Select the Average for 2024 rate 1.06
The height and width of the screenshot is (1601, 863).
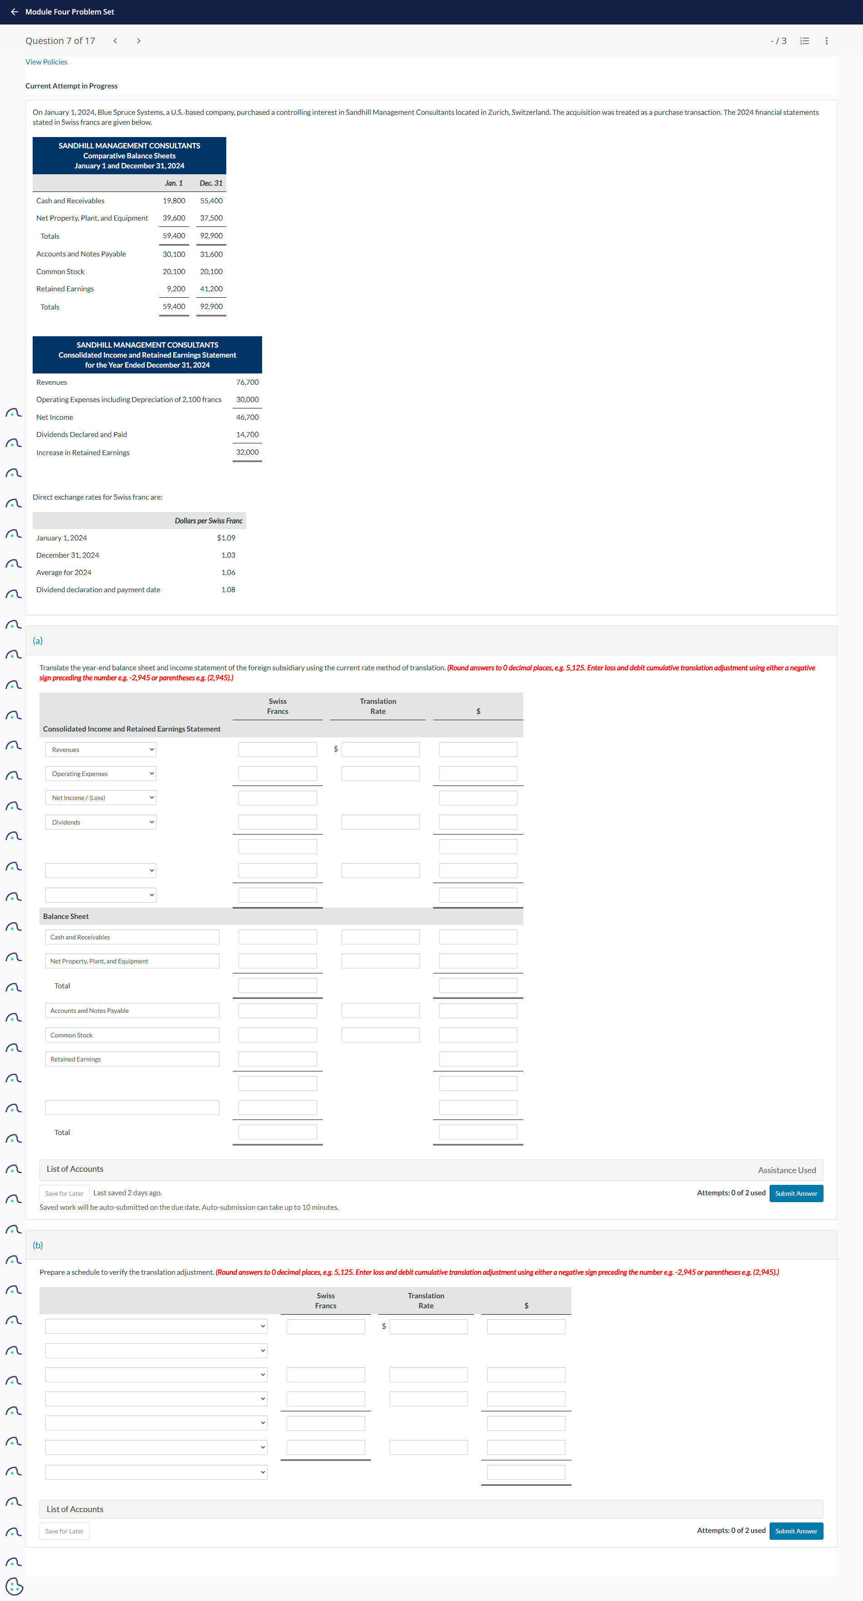click(228, 573)
